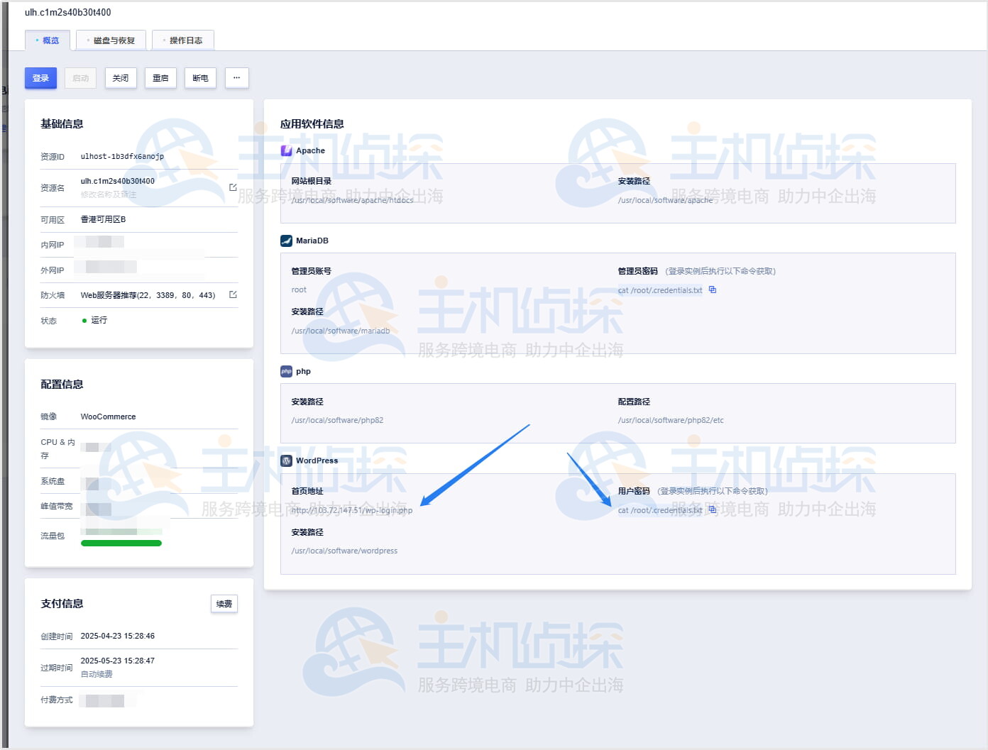The image size is (988, 750).
Task: Click the 自动续费 text under expiry time
Action: click(97, 674)
